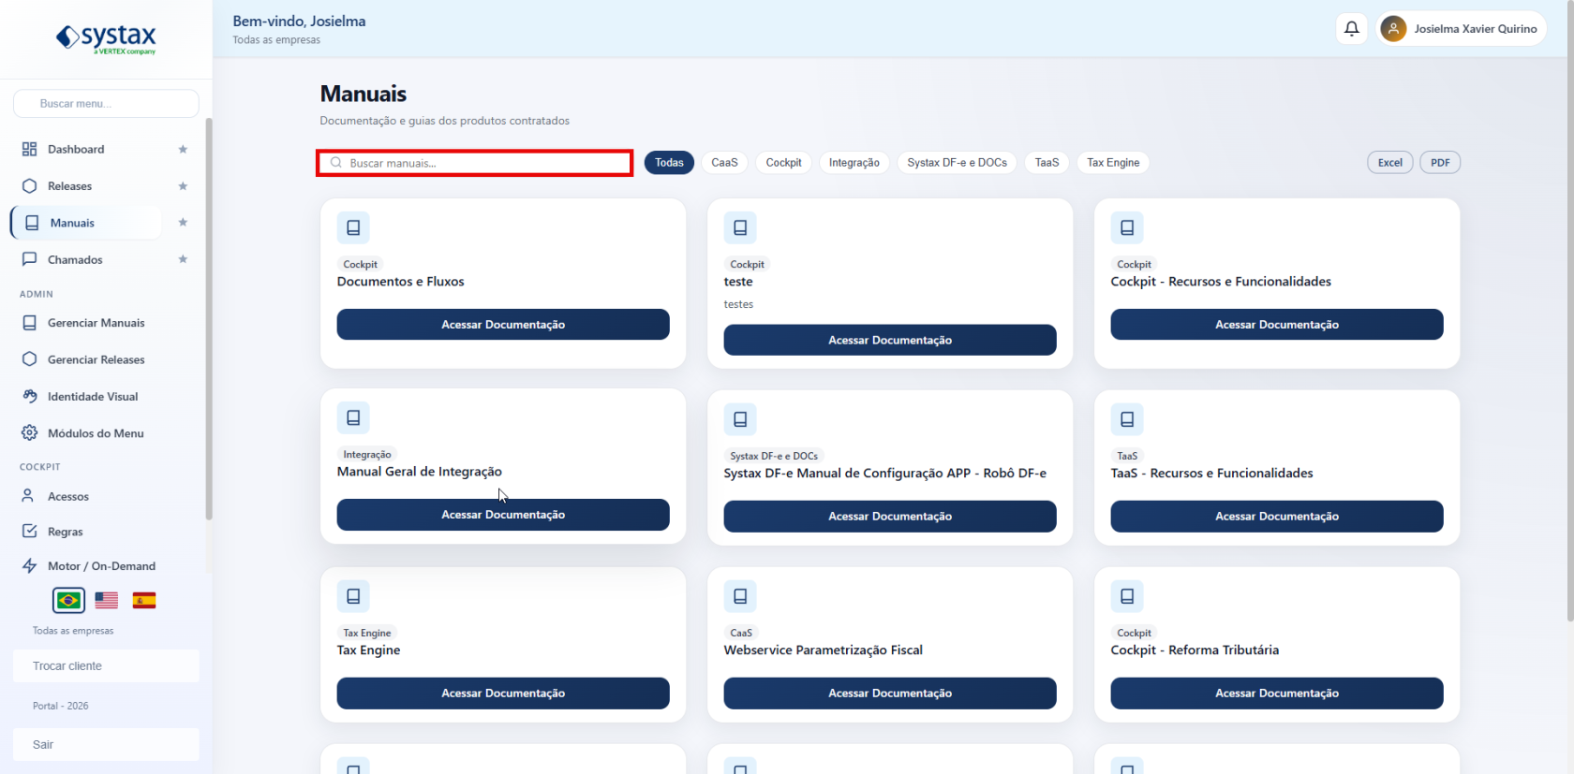Focus the Buscar menu sidebar search
The image size is (1574, 774).
[106, 104]
